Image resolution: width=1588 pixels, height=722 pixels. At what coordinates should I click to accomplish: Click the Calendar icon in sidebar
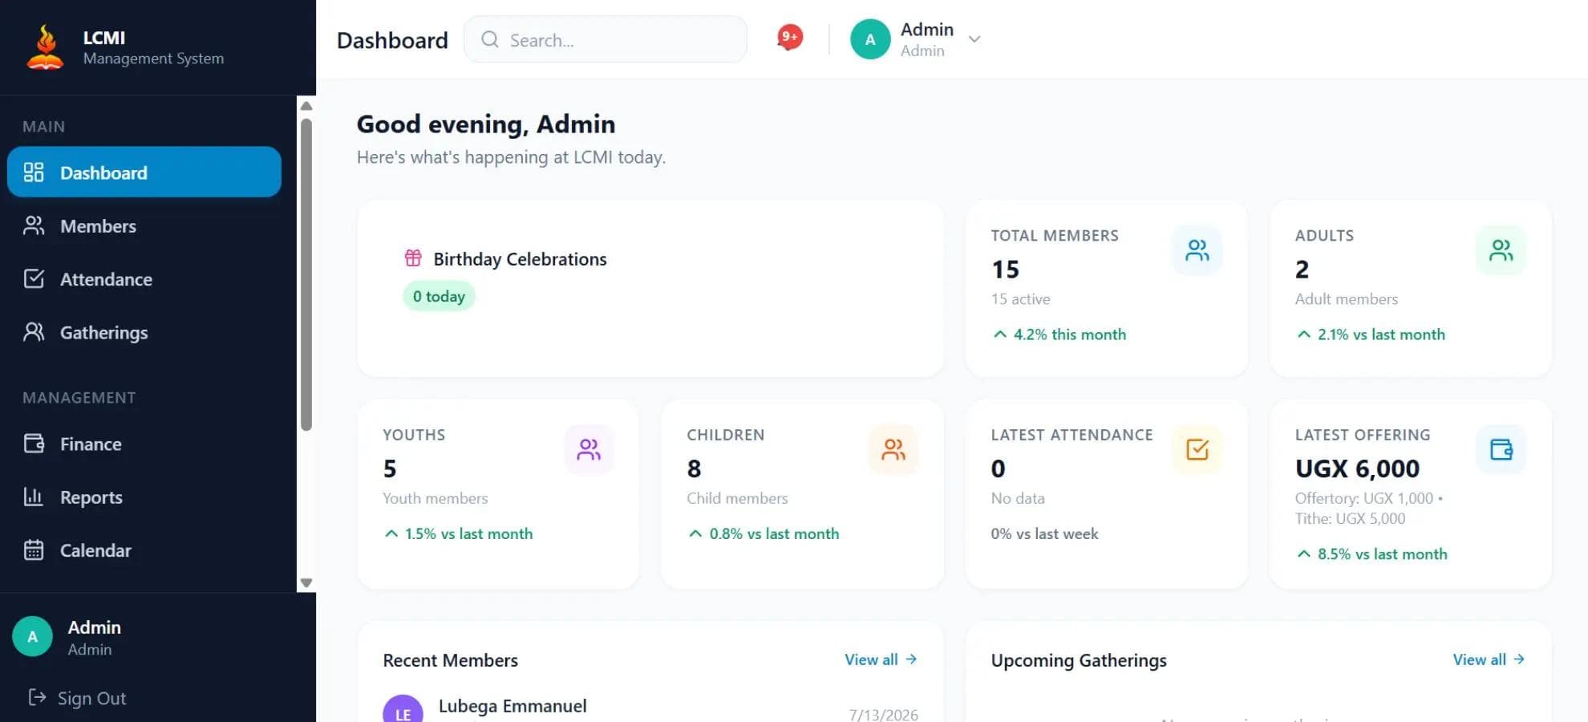[34, 550]
